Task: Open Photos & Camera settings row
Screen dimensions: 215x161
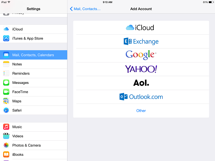Action: coord(34,145)
